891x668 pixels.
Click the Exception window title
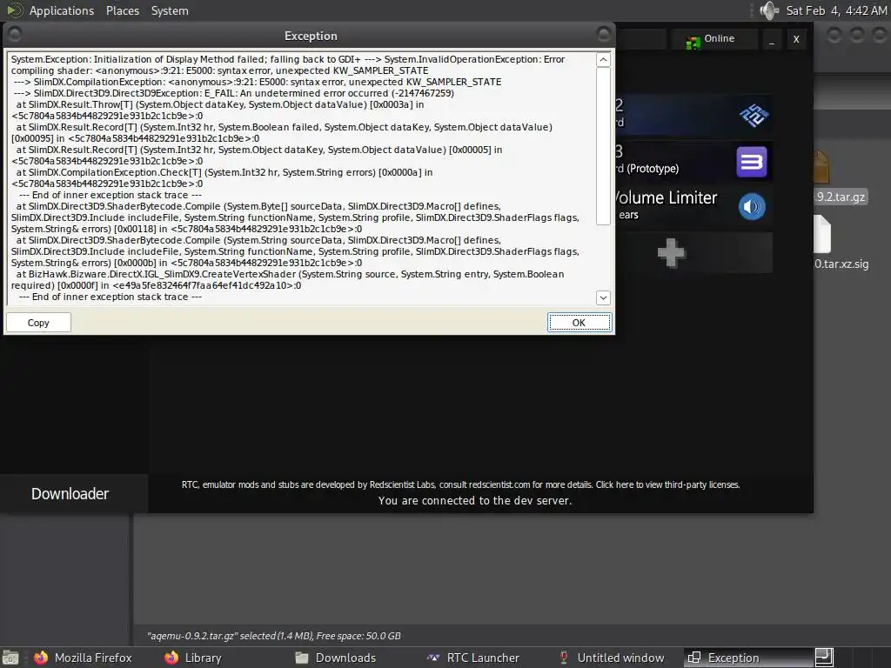(x=311, y=36)
